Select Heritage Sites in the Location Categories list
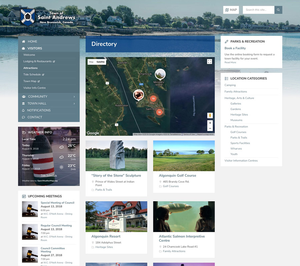This screenshot has width=300, height=266. click(239, 115)
